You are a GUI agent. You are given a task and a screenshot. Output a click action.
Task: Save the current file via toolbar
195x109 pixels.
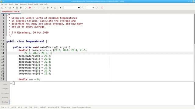click(x=17, y=8)
